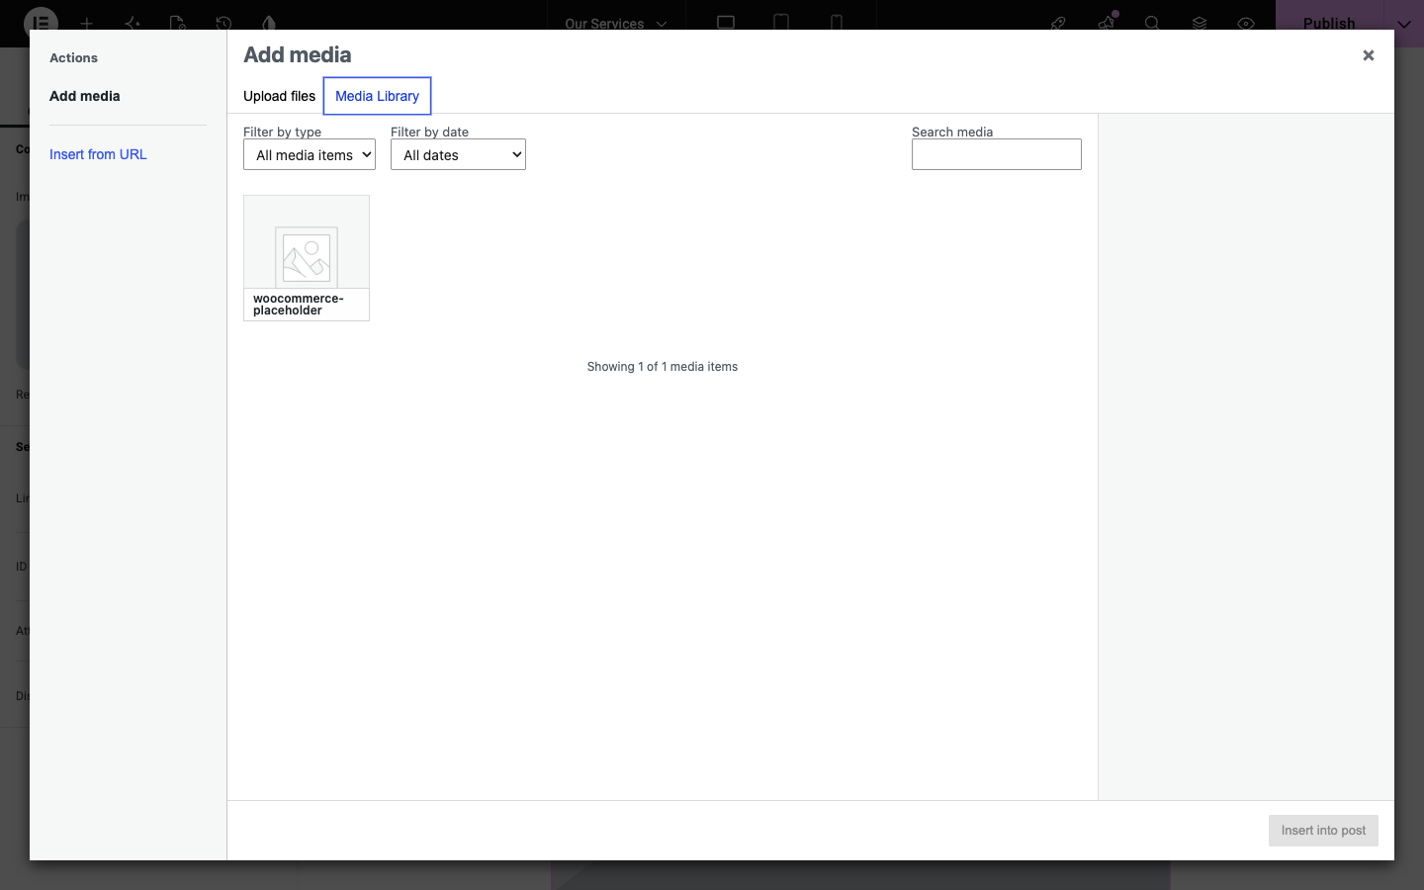This screenshot has height=890, width=1424.
Task: Click the rocket icon in the top bar
Action: coord(1058,23)
